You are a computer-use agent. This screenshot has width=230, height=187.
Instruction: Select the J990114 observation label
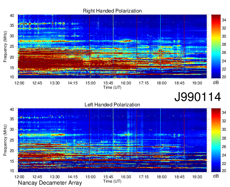tap(198, 97)
